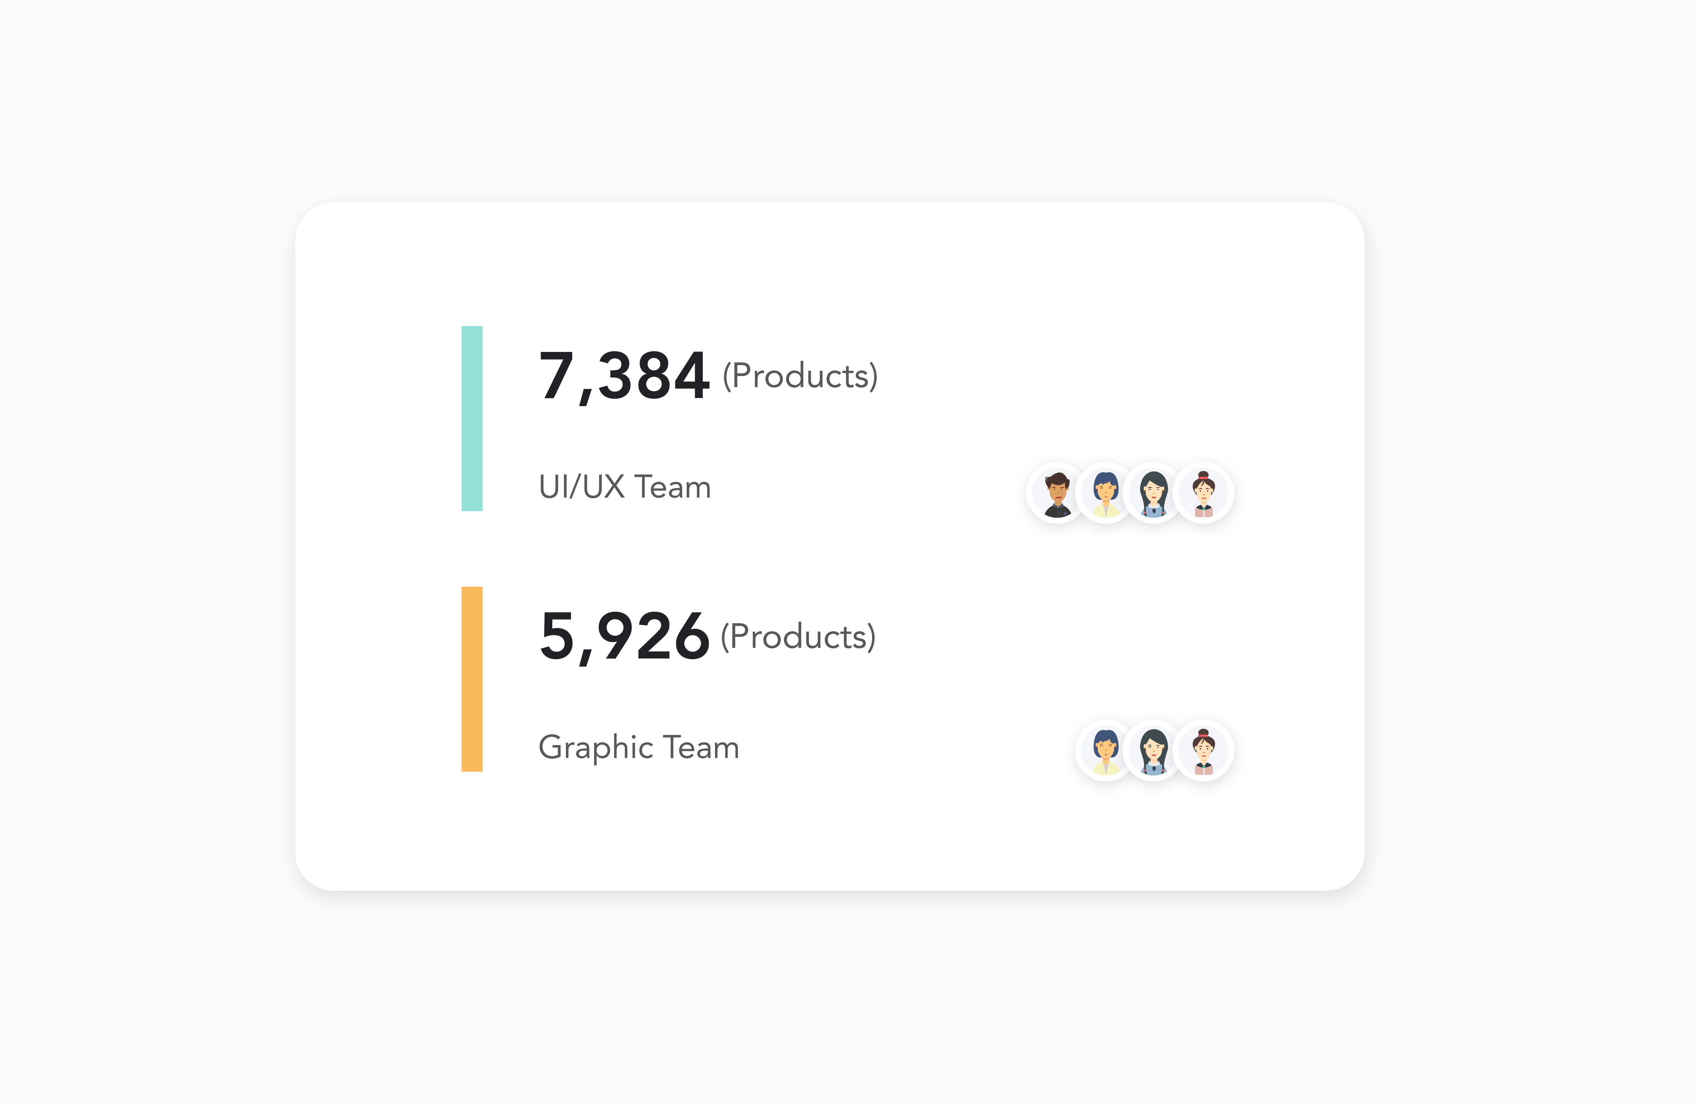Open the Graphic Team label

[639, 747]
